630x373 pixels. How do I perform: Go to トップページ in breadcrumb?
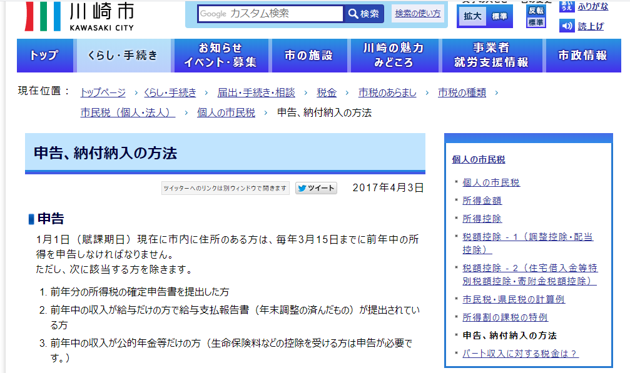(103, 92)
